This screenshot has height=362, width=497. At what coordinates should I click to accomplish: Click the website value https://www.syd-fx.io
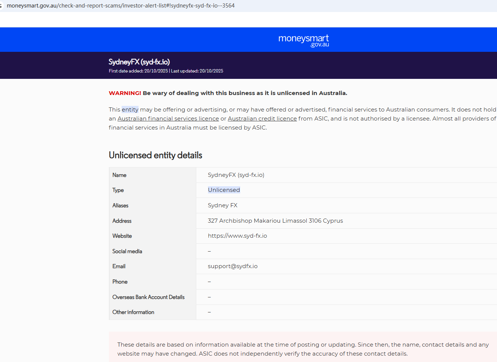point(237,236)
